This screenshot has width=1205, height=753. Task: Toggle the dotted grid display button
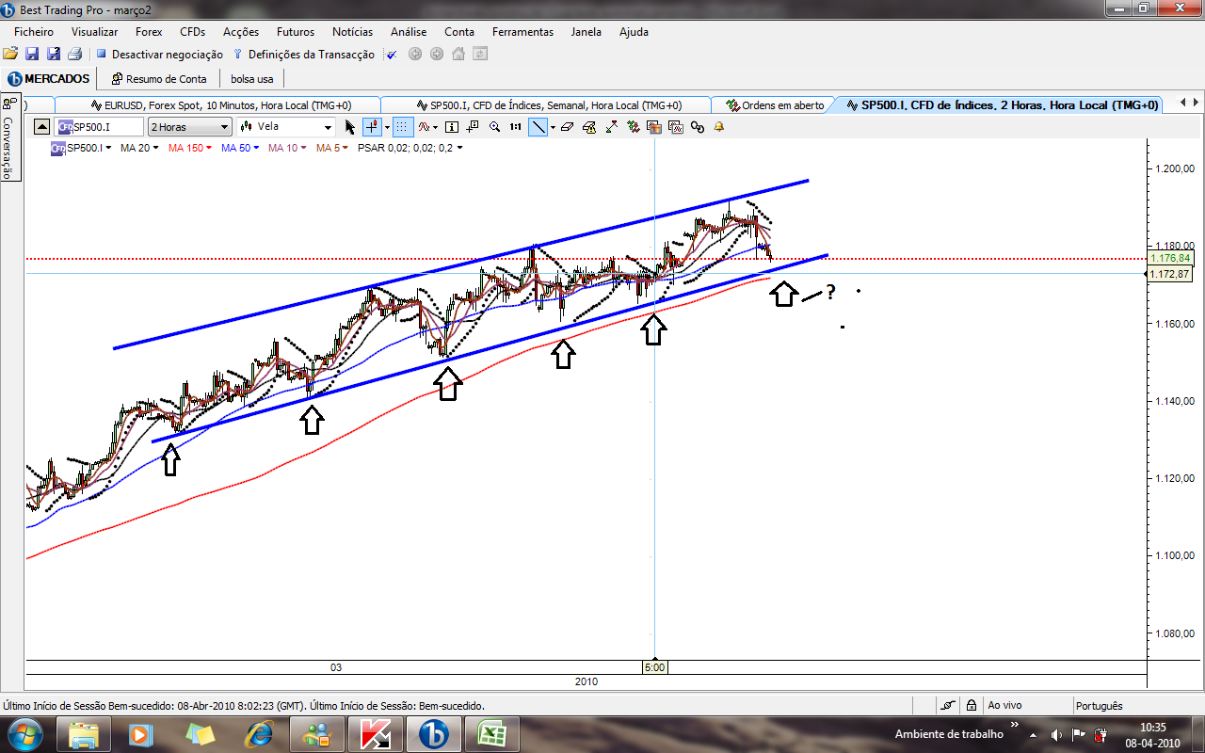(x=403, y=127)
